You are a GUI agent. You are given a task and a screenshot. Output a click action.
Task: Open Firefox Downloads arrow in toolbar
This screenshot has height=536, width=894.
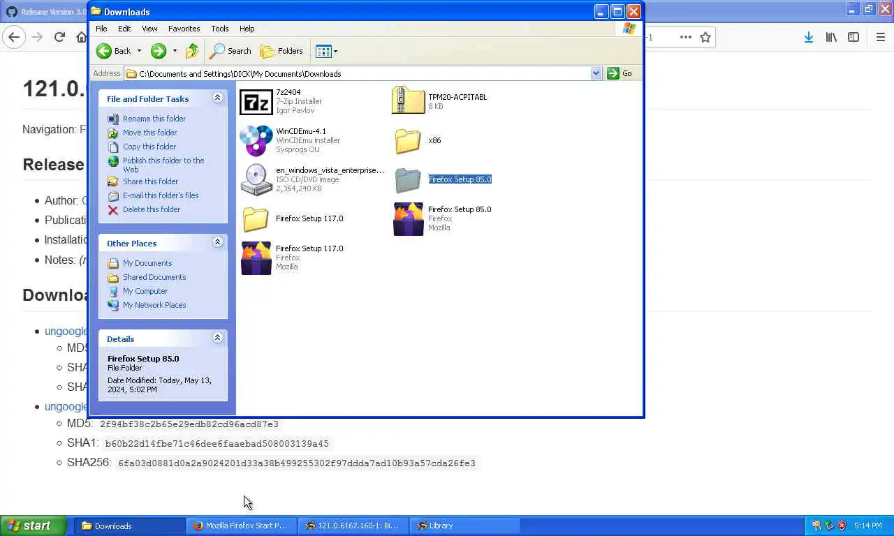[x=808, y=37]
